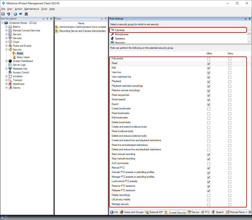Image resolution: width=252 pixels, height=220 pixels.
Task: Open the Help question-mark toolbar icon
Action: (15, 14)
